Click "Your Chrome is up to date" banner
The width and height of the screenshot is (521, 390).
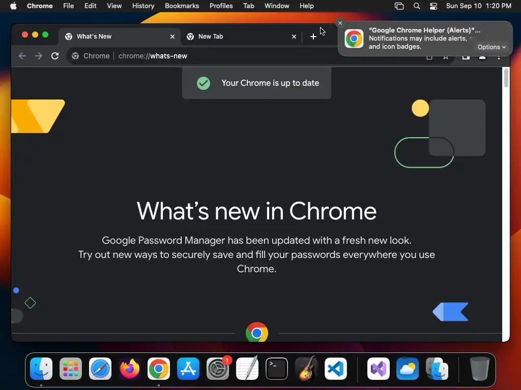256,83
